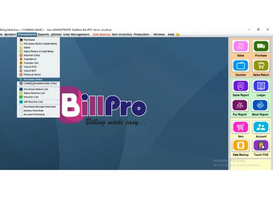Open the Stock Report icon
Viewport: 273px width, 205px height.
pyautogui.click(x=260, y=105)
